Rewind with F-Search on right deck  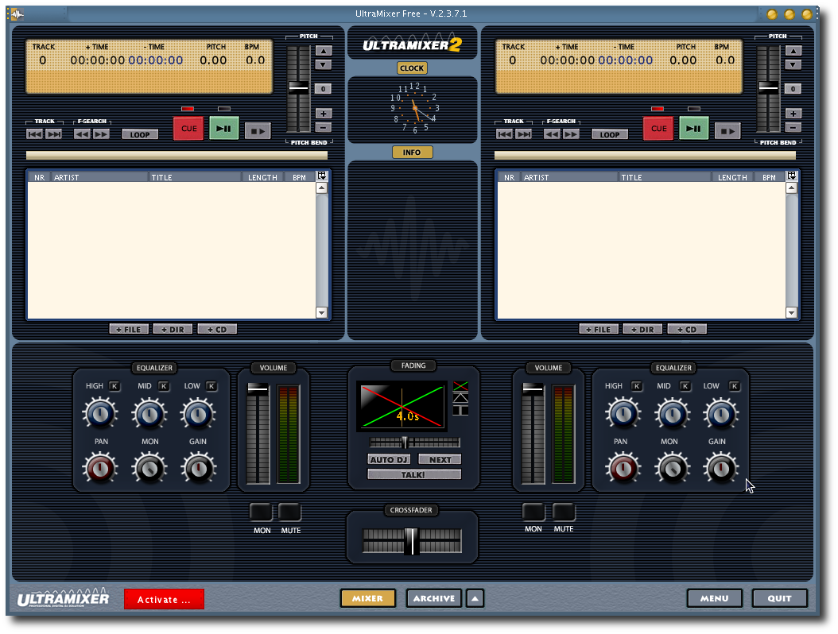552,134
